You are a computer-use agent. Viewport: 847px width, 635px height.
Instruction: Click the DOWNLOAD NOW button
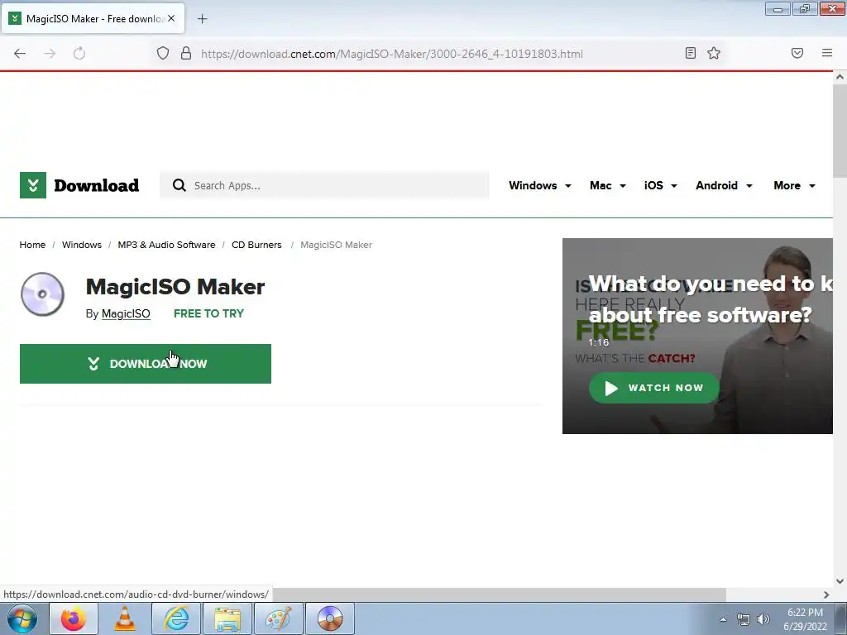click(146, 364)
